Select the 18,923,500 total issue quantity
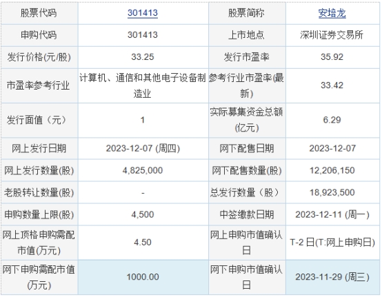Image resolution: width=382 pixels, height=297 pixels. coord(332,192)
